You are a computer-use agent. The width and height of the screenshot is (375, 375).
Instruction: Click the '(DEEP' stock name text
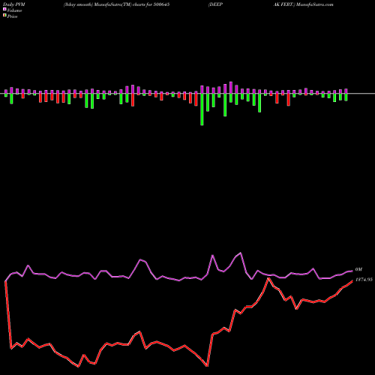click(215, 4)
